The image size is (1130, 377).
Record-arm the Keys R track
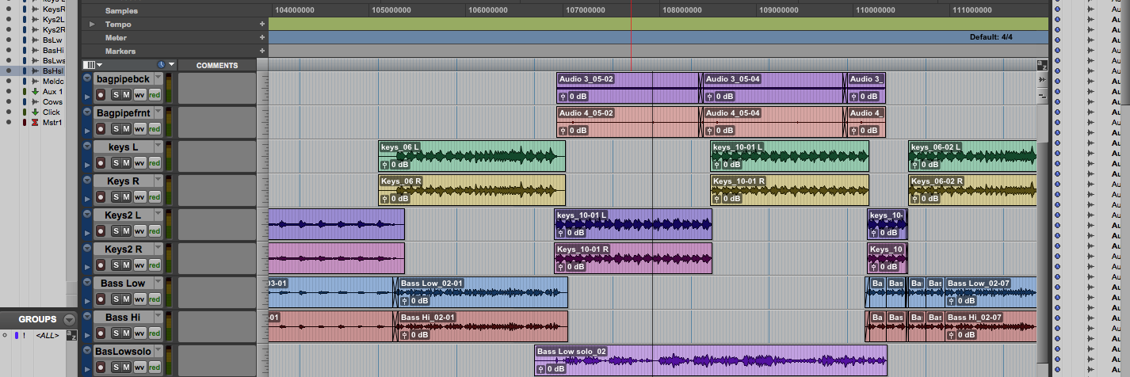point(101,197)
